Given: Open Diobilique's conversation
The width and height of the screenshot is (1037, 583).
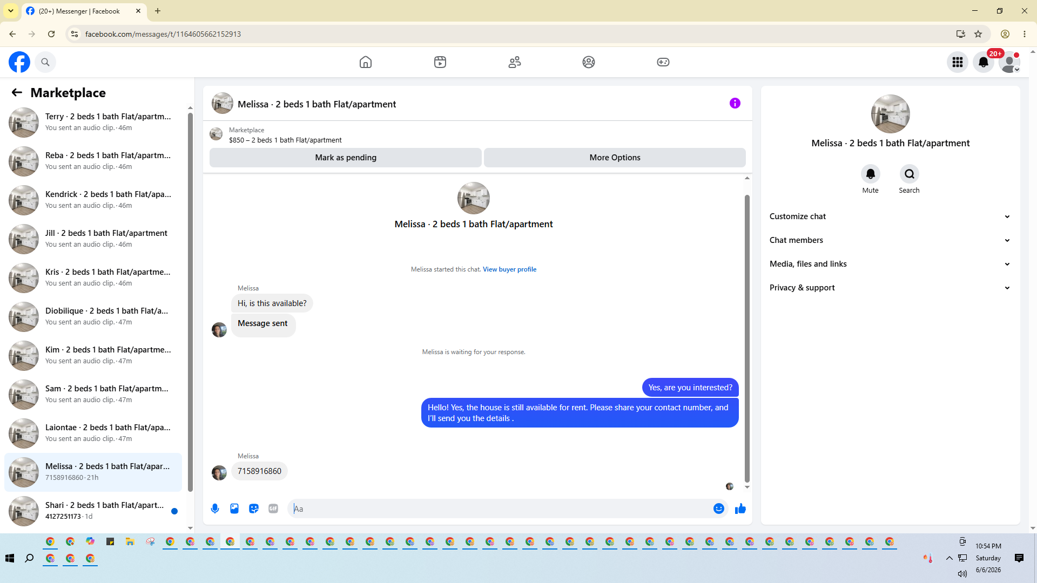Looking at the screenshot, I should pyautogui.click(x=93, y=317).
